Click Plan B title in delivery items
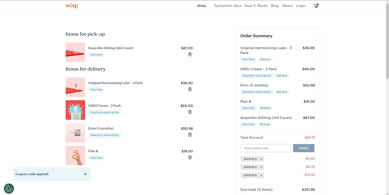Image resolution: width=389 pixels, height=195 pixels. pos(93,151)
